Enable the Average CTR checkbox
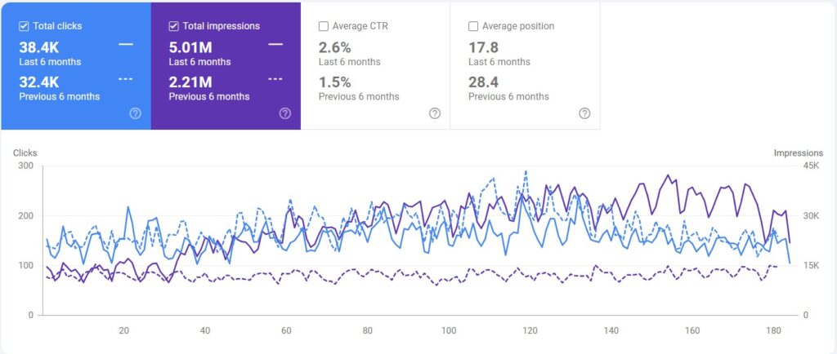This screenshot has height=354, width=837. (324, 26)
